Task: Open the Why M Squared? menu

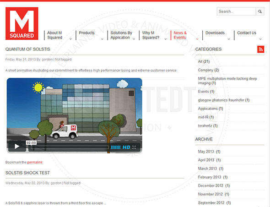Action: (x=151, y=35)
